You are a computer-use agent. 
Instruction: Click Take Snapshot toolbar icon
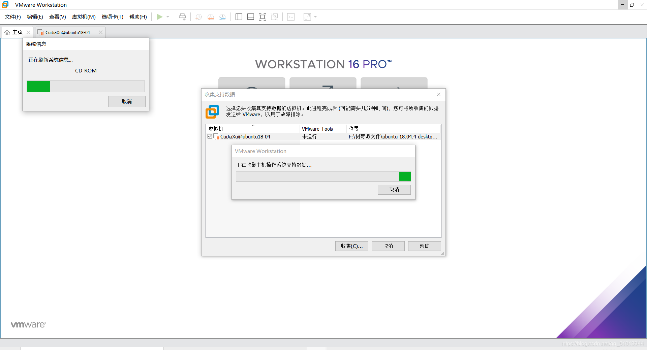tap(198, 17)
